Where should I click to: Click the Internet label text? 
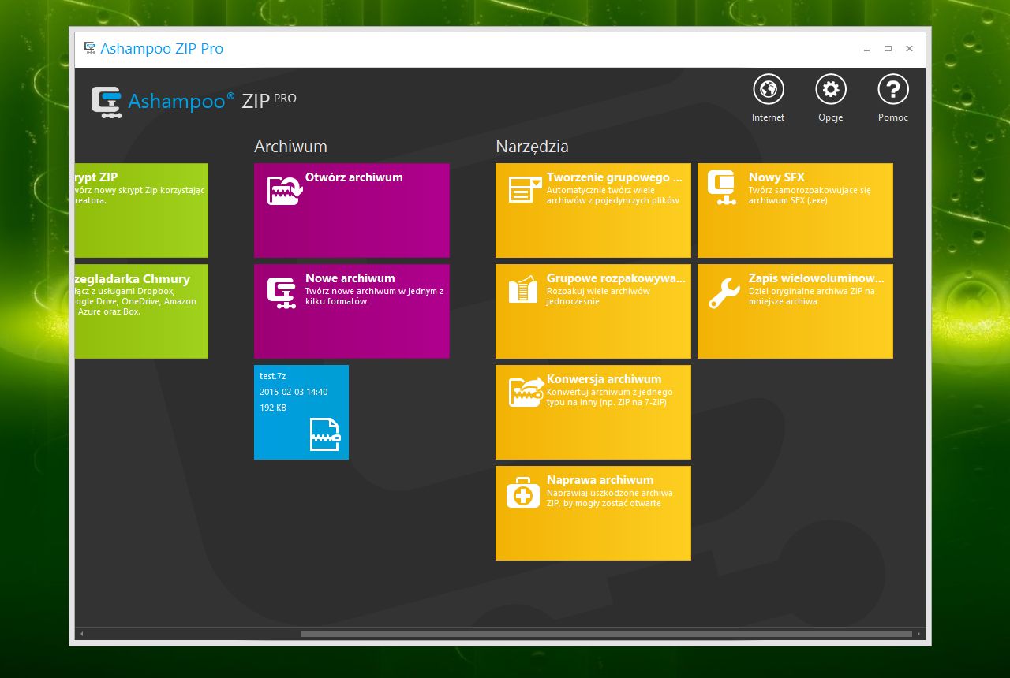768,117
